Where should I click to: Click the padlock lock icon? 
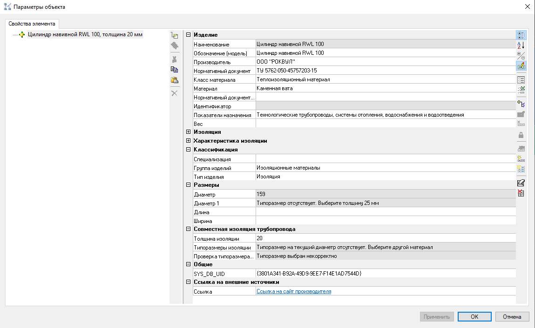[x=521, y=135]
